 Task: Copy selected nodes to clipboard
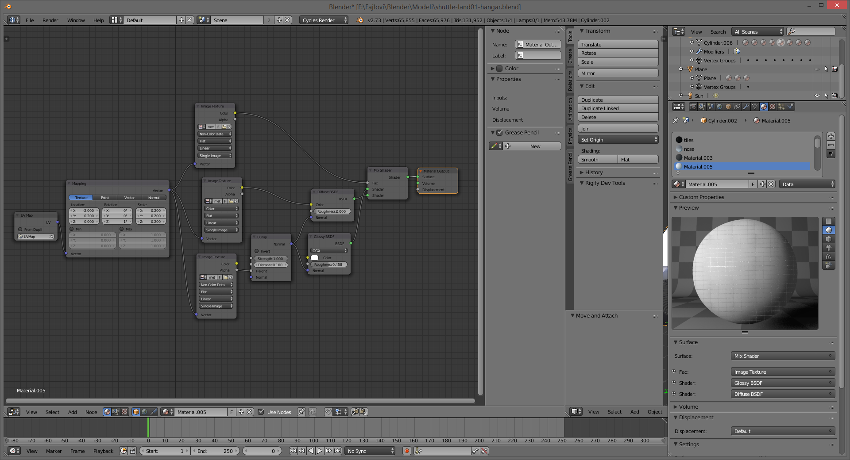point(355,412)
